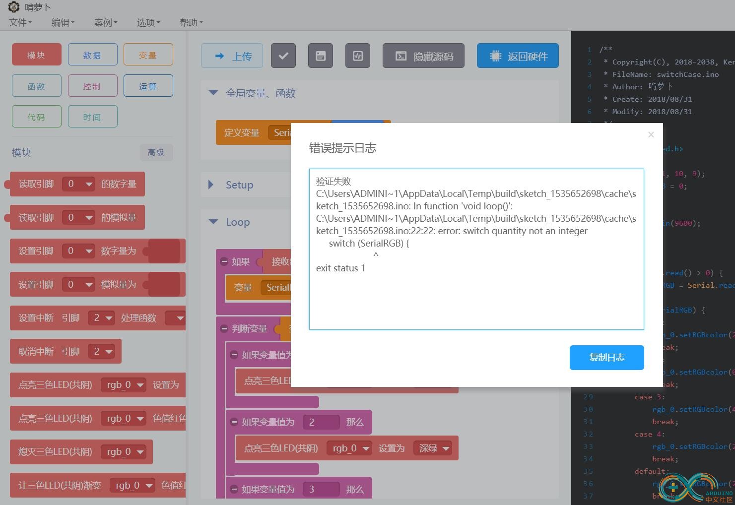
Task: Select the 变量 category tab
Action: click(x=148, y=55)
